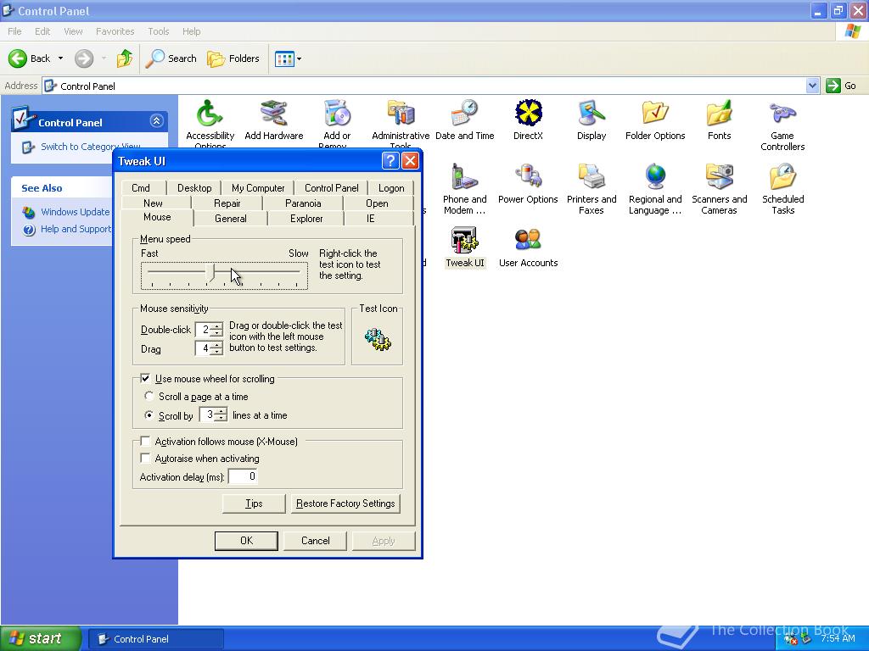869x651 pixels.
Task: Click the OK button in Tweak UI
Action: click(246, 541)
